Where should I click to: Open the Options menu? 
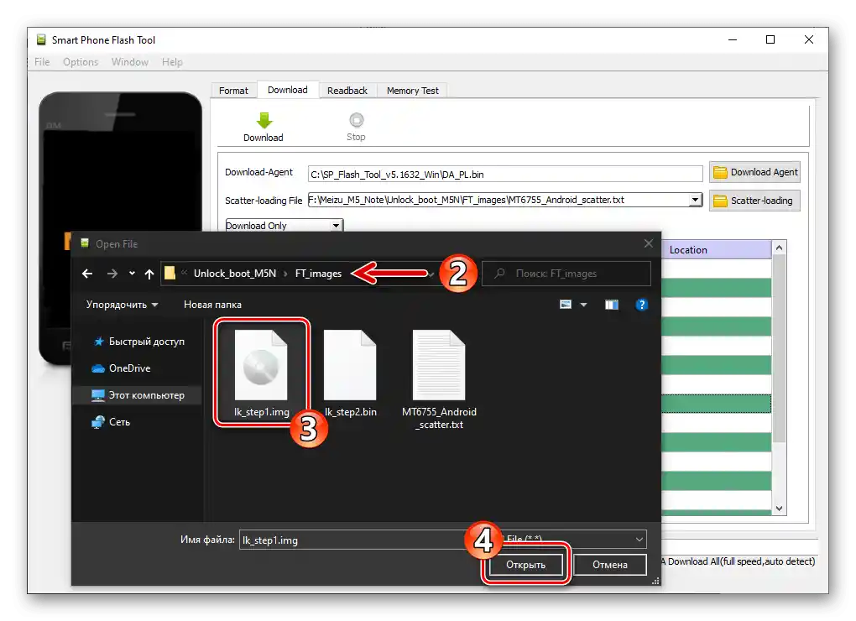pyautogui.click(x=80, y=61)
